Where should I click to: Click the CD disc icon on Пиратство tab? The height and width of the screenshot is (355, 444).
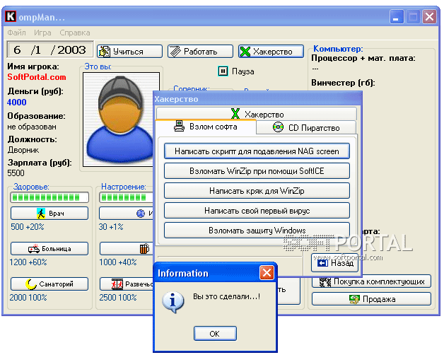(278, 127)
